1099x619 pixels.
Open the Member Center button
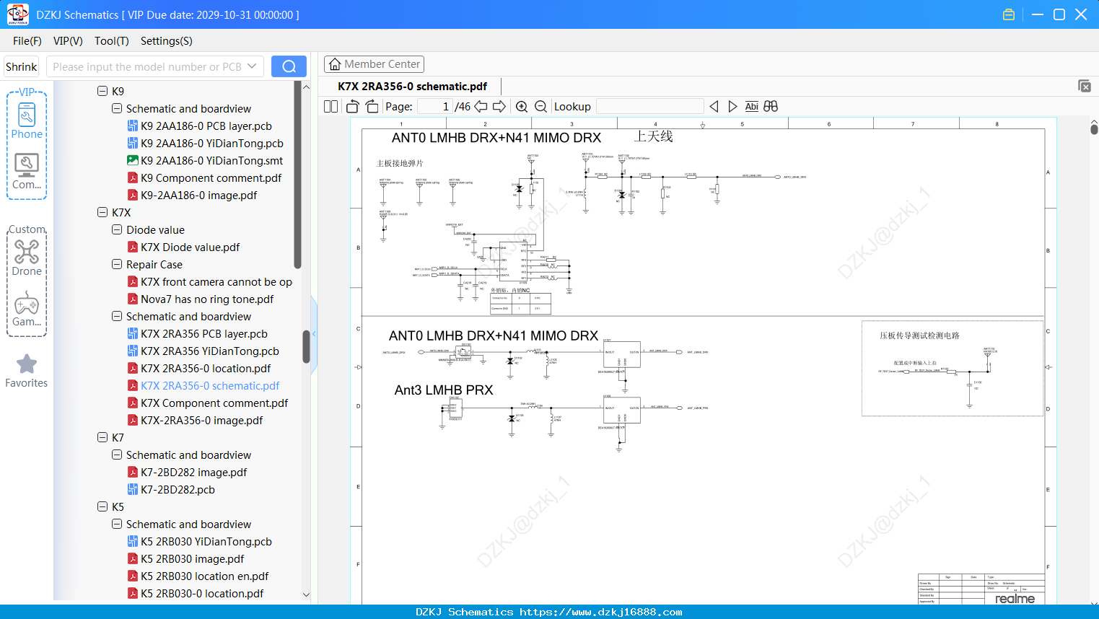(x=374, y=64)
